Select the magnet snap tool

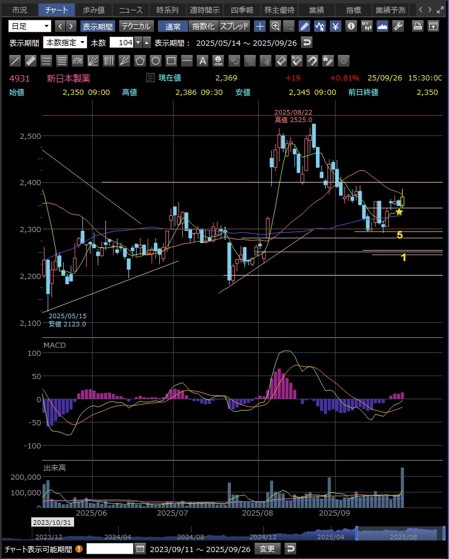coord(312,61)
